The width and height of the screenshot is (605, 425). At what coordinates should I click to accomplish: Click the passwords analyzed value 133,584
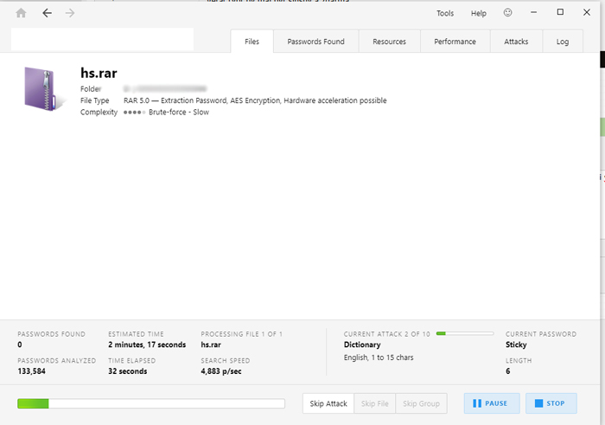click(x=32, y=371)
